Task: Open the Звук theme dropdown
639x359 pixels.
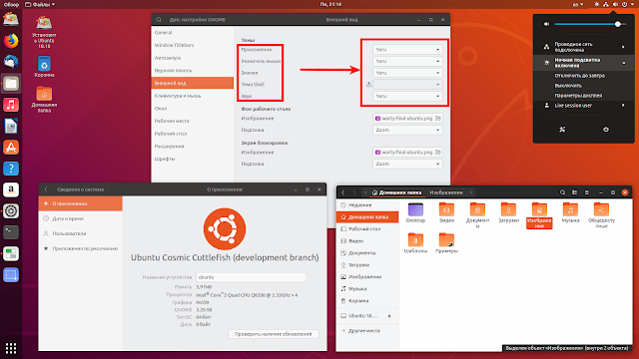Action: tap(407, 96)
